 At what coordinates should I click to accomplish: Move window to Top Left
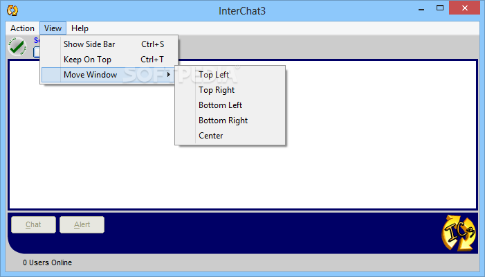(x=230, y=75)
